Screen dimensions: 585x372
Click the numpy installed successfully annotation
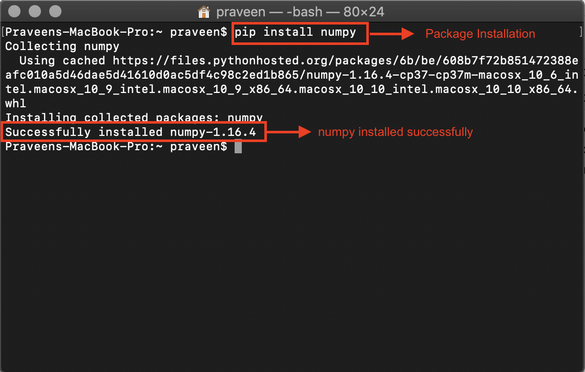(394, 132)
